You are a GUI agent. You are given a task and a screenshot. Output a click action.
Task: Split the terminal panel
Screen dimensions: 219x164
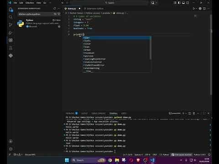tap(190, 113)
